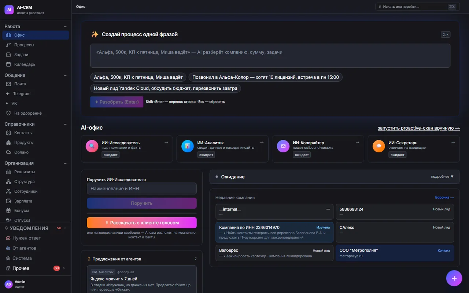Select the Новый лид Yandex Cloud suggestion chip
The image size is (469, 293).
click(166, 88)
